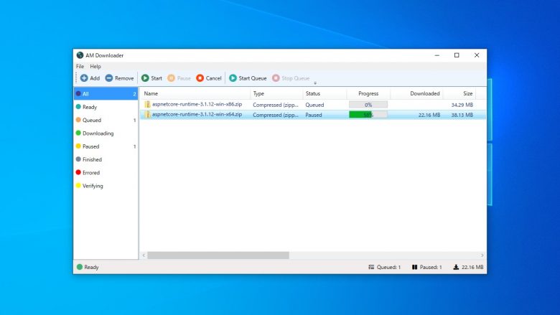Sort by the Name column header
The height and width of the screenshot is (315, 560).
tap(195, 93)
